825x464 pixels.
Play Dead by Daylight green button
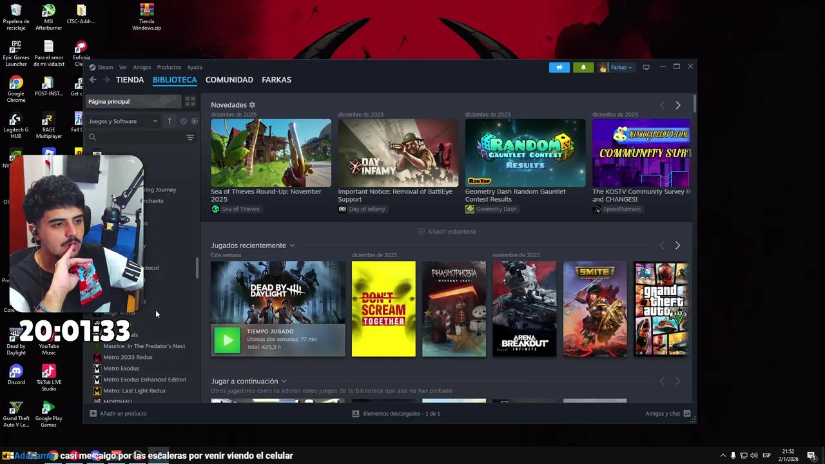pyautogui.click(x=227, y=340)
